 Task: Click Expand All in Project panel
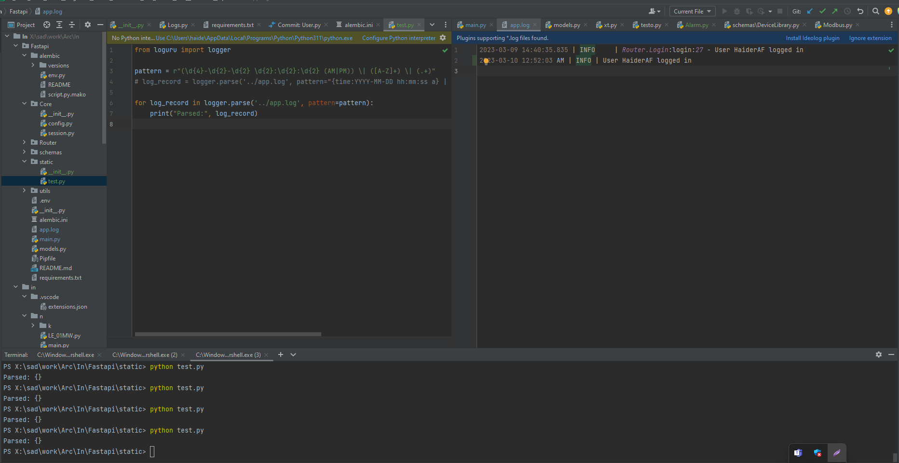click(59, 25)
